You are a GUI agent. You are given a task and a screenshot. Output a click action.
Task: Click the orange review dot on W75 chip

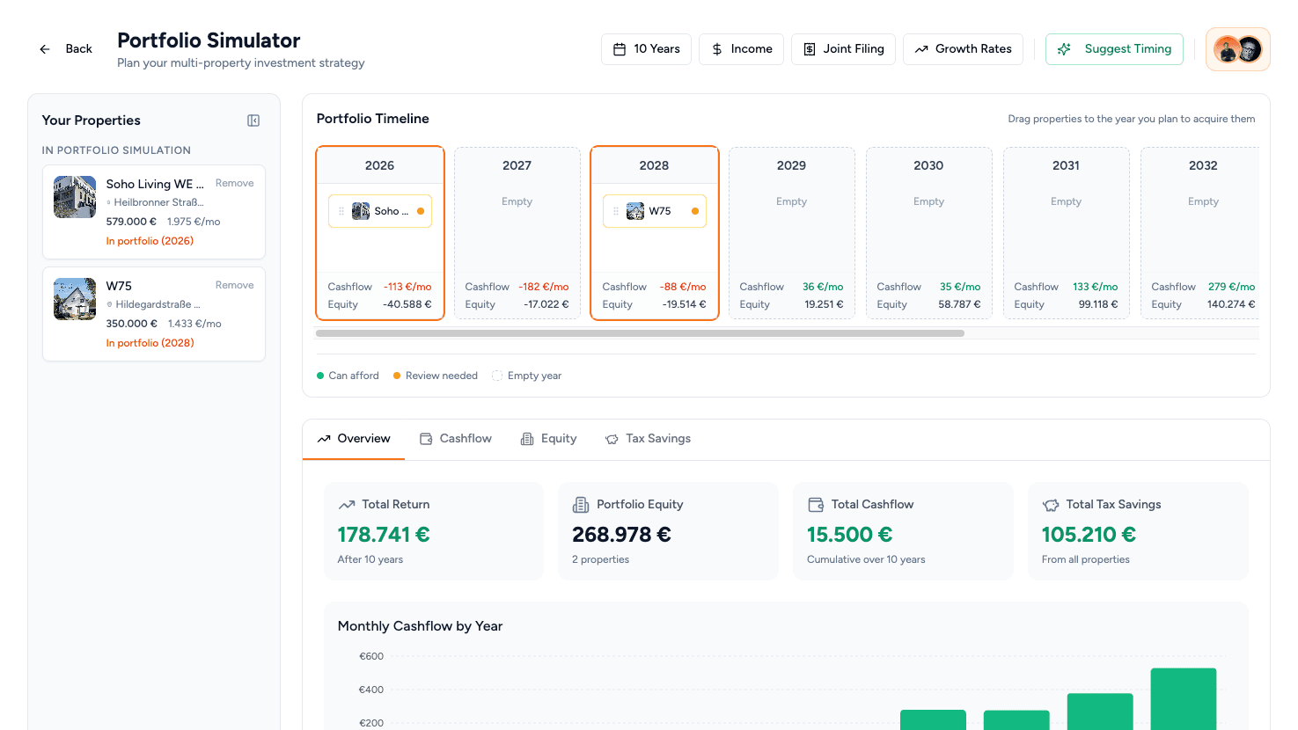[695, 211]
